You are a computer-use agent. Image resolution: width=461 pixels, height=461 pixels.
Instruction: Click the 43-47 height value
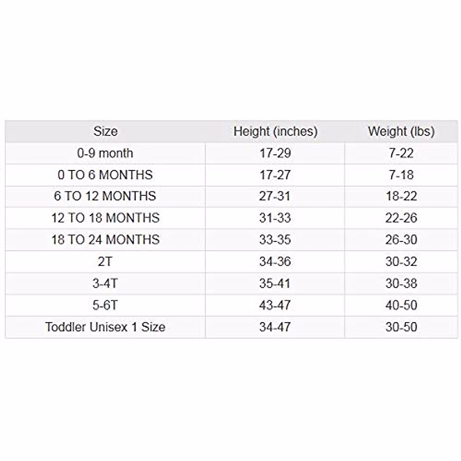tap(275, 305)
